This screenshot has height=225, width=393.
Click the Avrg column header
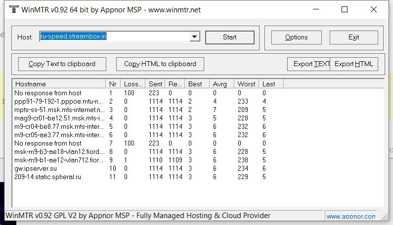[x=222, y=84]
